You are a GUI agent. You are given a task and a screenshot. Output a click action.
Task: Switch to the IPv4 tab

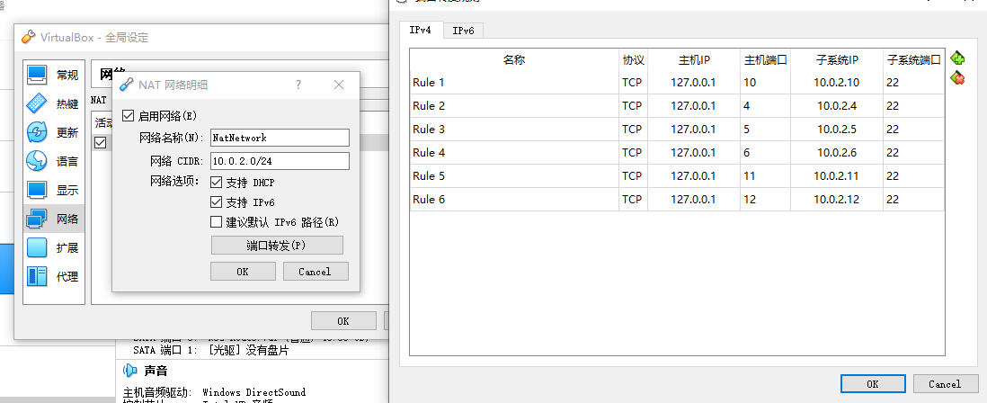point(421,30)
